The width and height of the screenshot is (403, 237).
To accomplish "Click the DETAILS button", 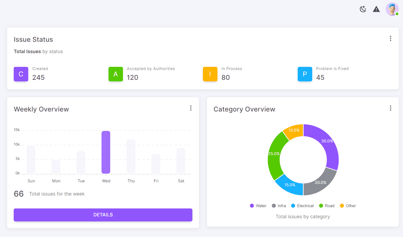I will click(x=103, y=215).
